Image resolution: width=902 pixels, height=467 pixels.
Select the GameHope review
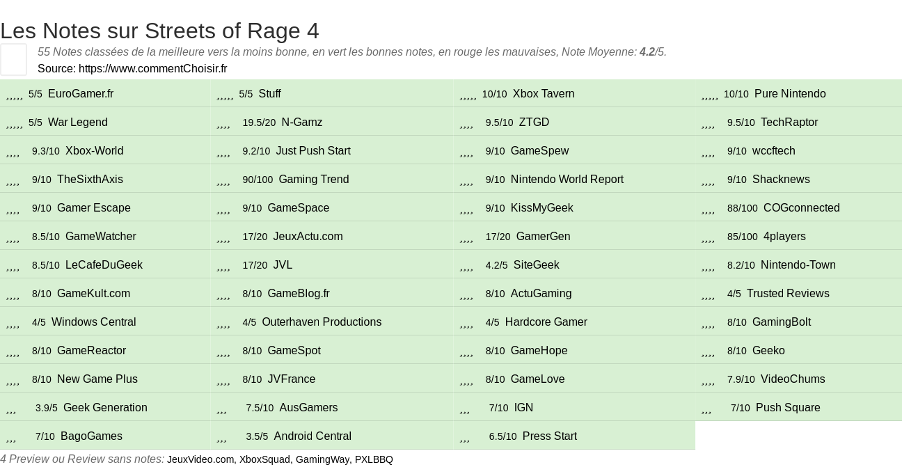573,350
